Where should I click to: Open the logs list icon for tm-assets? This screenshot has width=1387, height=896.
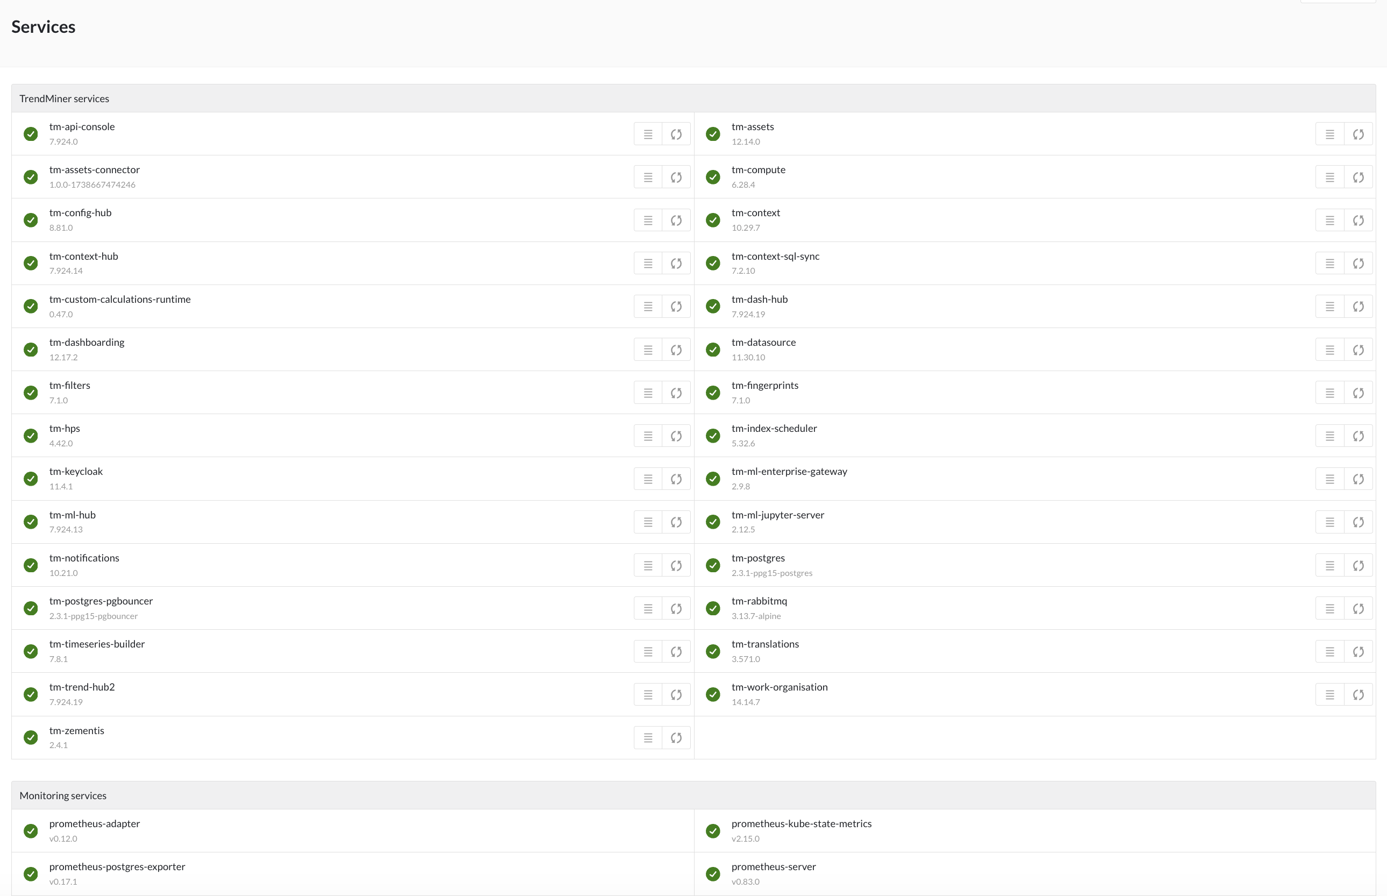pyautogui.click(x=1329, y=134)
